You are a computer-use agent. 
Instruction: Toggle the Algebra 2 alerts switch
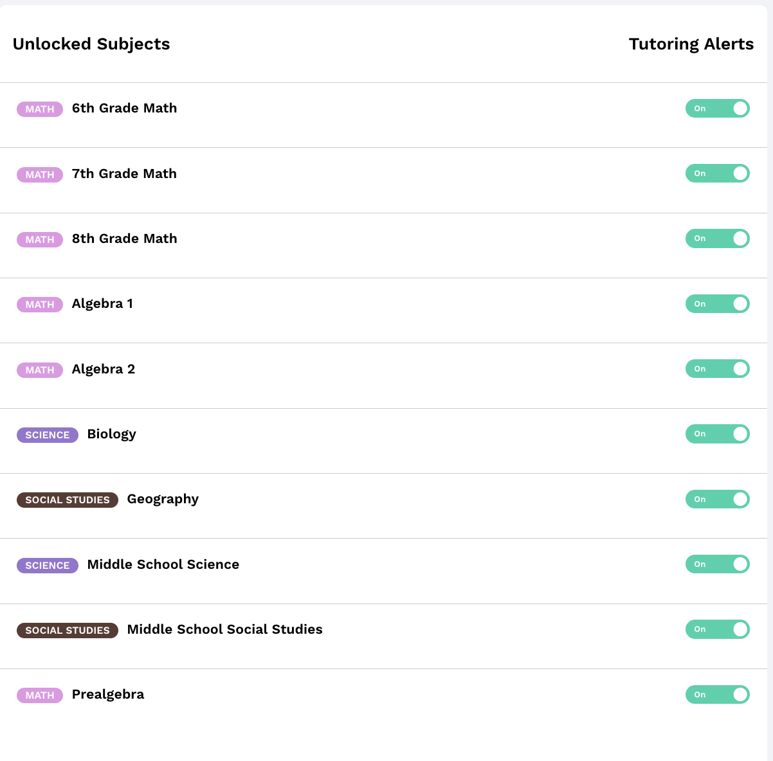tap(717, 369)
